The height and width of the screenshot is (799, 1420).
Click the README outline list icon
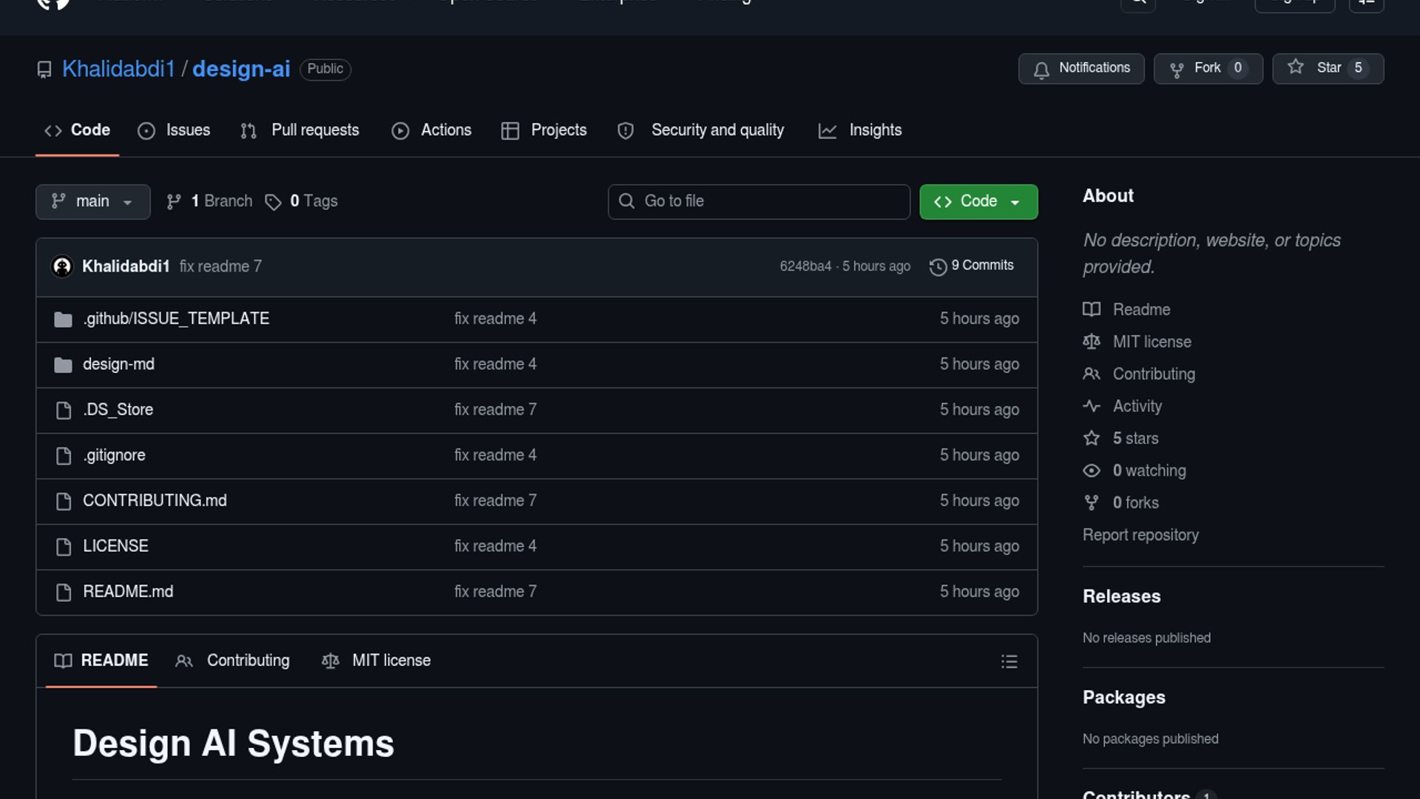point(1009,661)
